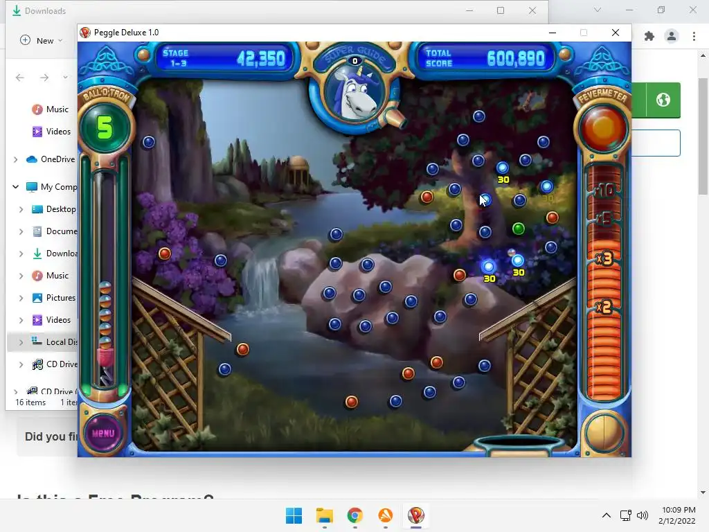Click Downloads window title icon
The height and width of the screenshot is (532, 709).
coord(17,10)
